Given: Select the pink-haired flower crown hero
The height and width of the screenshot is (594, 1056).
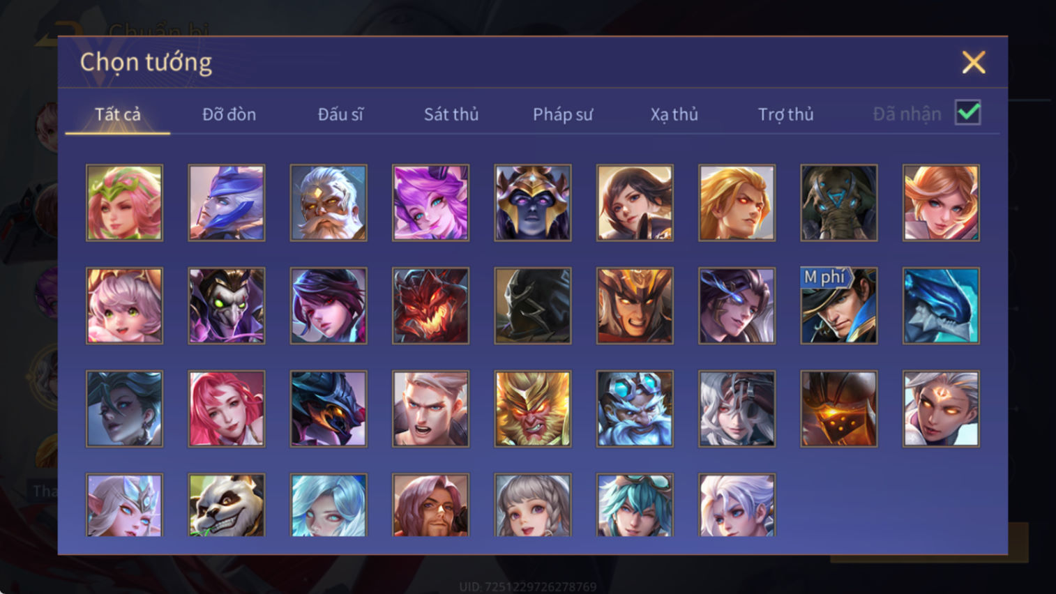Looking at the screenshot, I should coord(125,203).
